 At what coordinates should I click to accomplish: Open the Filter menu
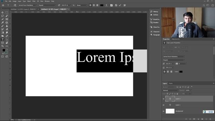pyautogui.click(x=34, y=1)
